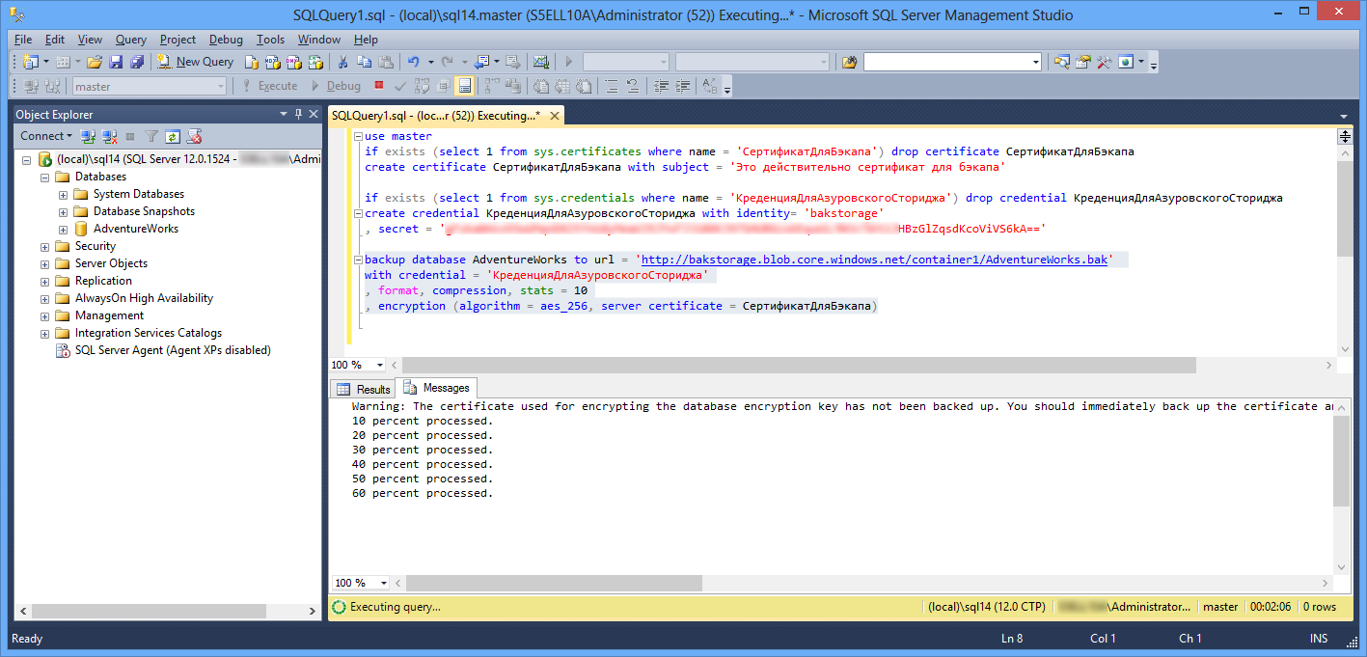1367x657 pixels.
Task: Click the Toolbox wrench icon
Action: pyautogui.click(x=1105, y=62)
